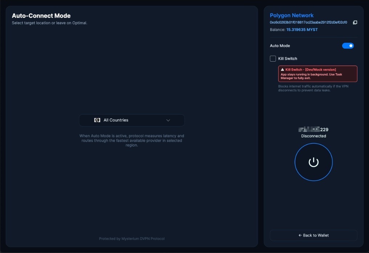Click the power icon to connect VPN
This screenshot has height=253, width=369.
pos(313,162)
